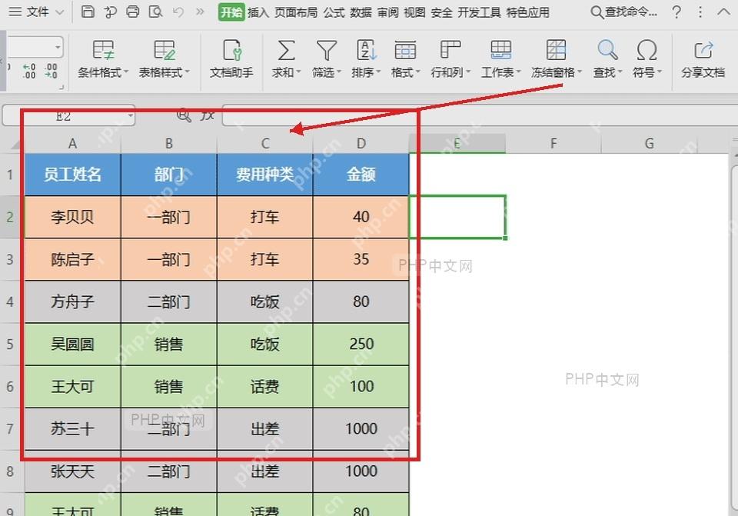
Task: Select column D header
Action: click(361, 143)
